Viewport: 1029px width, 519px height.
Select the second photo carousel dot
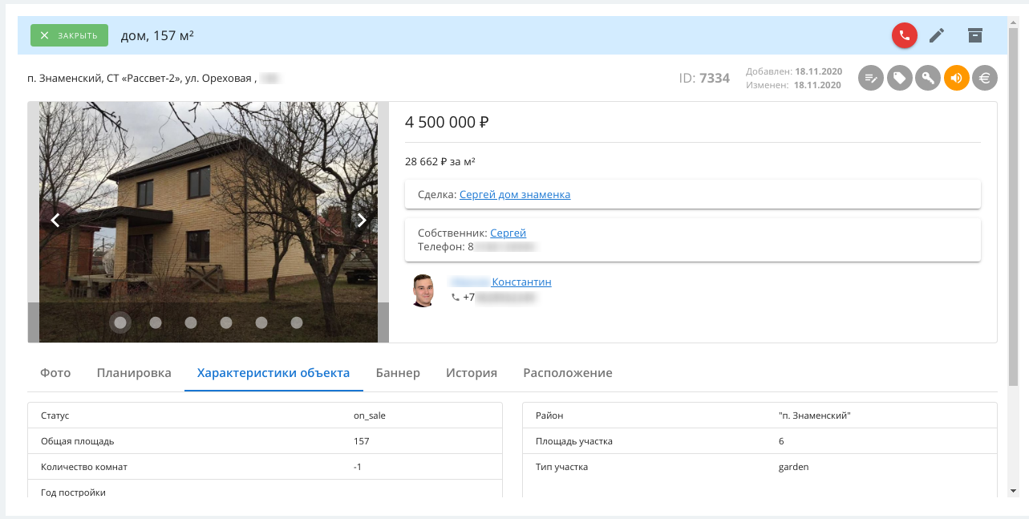156,322
